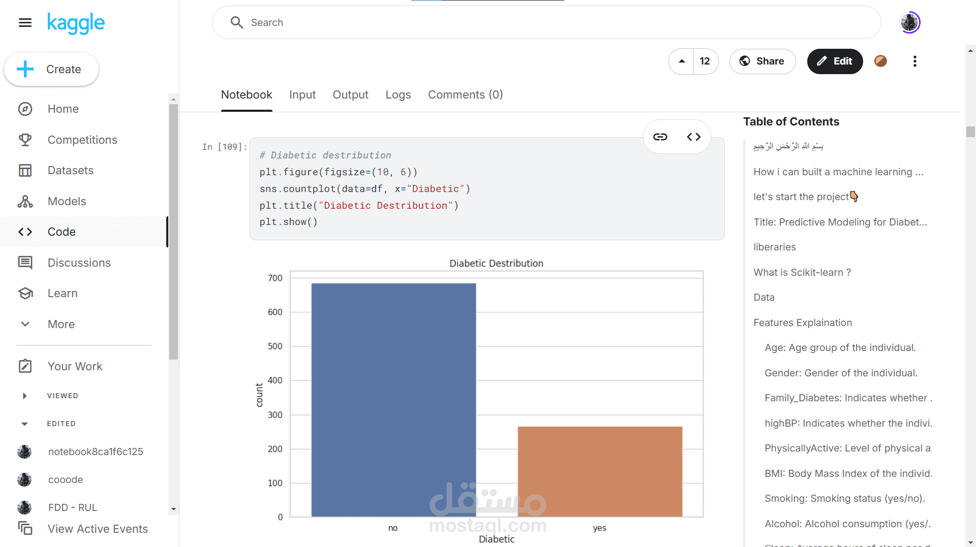Click the Share button
This screenshot has width=976, height=547.
click(762, 61)
